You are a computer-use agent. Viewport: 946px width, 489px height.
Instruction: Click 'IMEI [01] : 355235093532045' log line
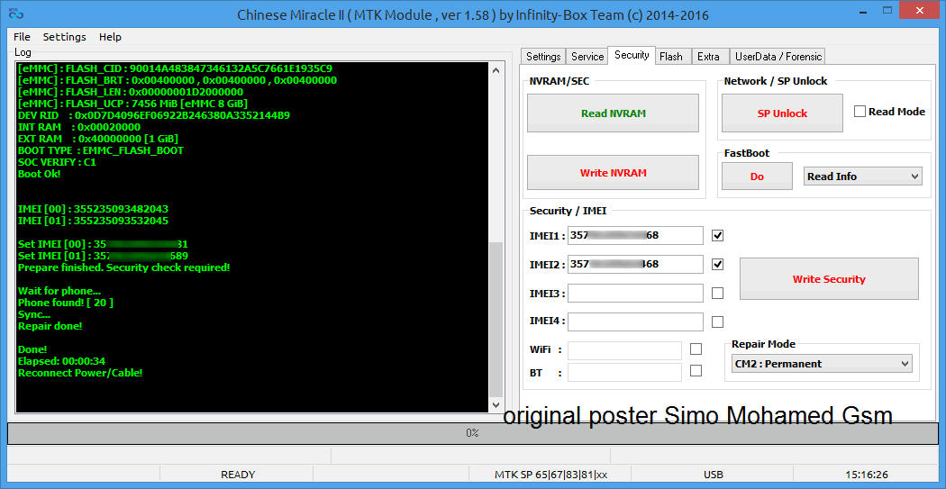click(93, 221)
